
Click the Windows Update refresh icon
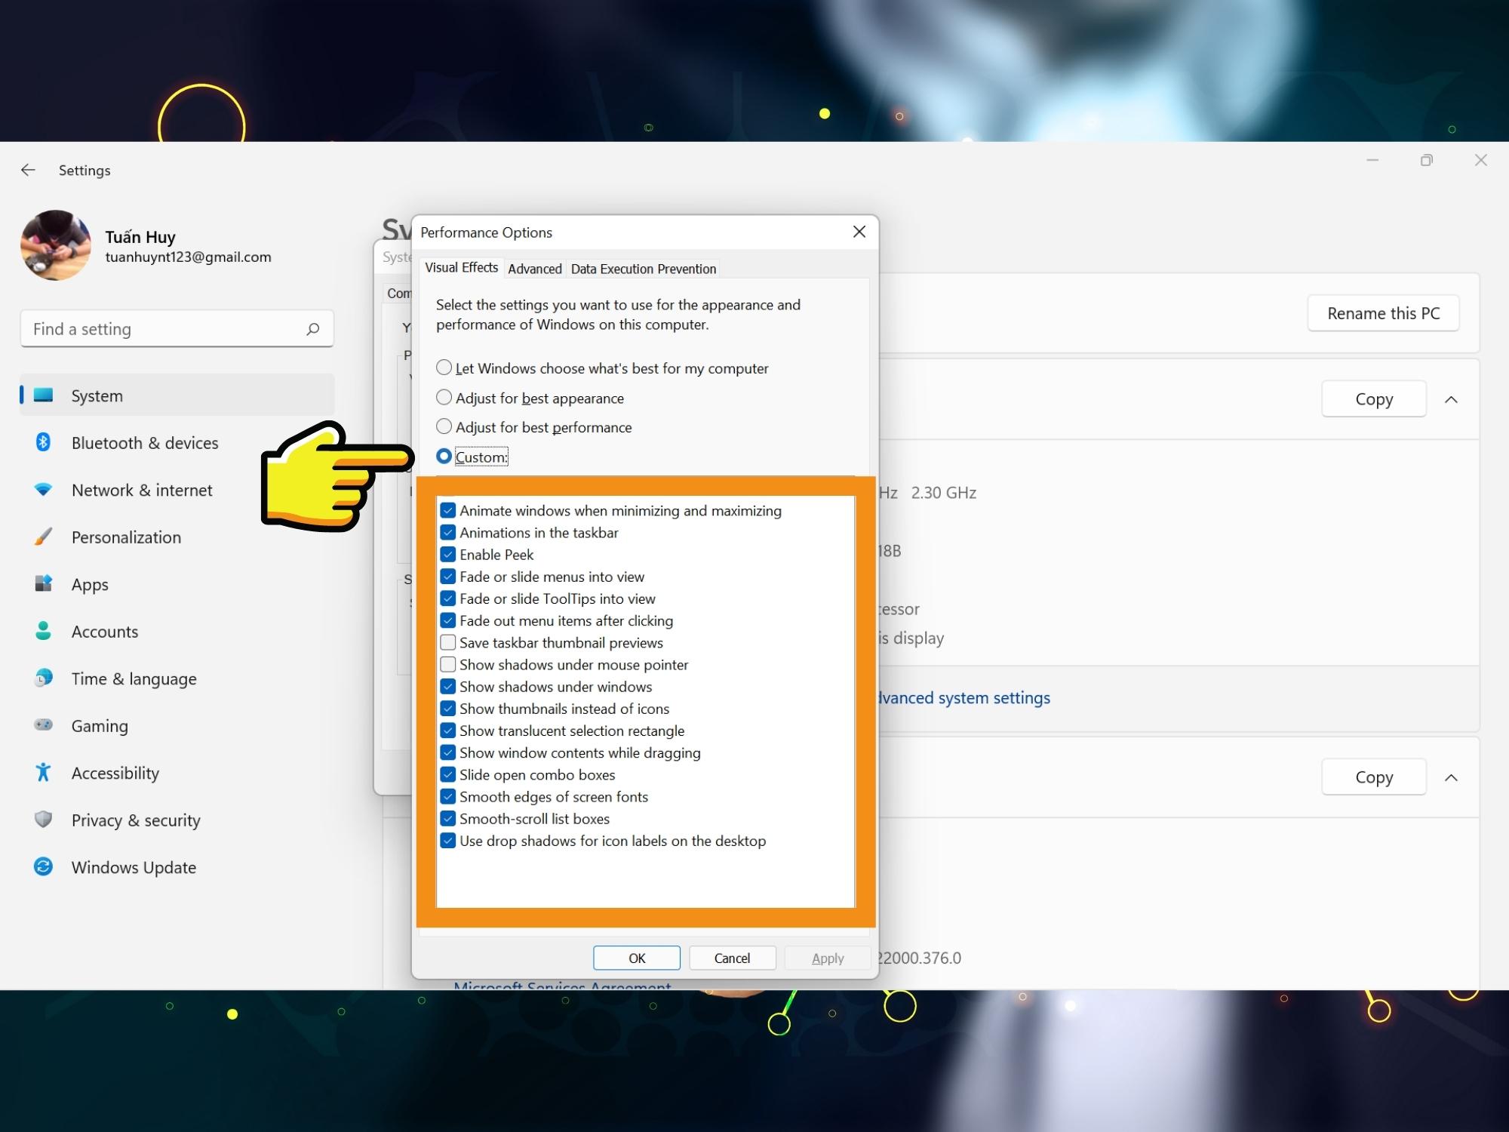tap(44, 866)
